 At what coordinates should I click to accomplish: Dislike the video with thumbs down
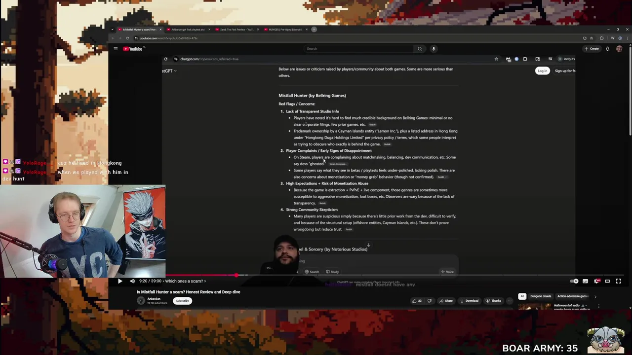429,301
